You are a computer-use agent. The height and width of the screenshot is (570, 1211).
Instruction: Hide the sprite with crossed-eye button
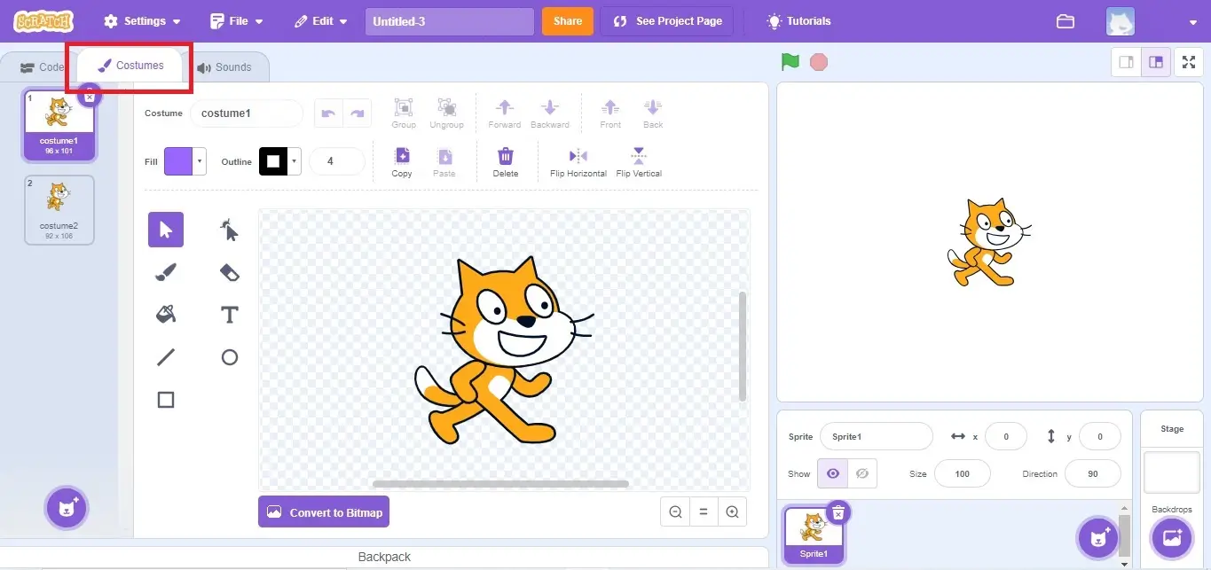pos(862,473)
